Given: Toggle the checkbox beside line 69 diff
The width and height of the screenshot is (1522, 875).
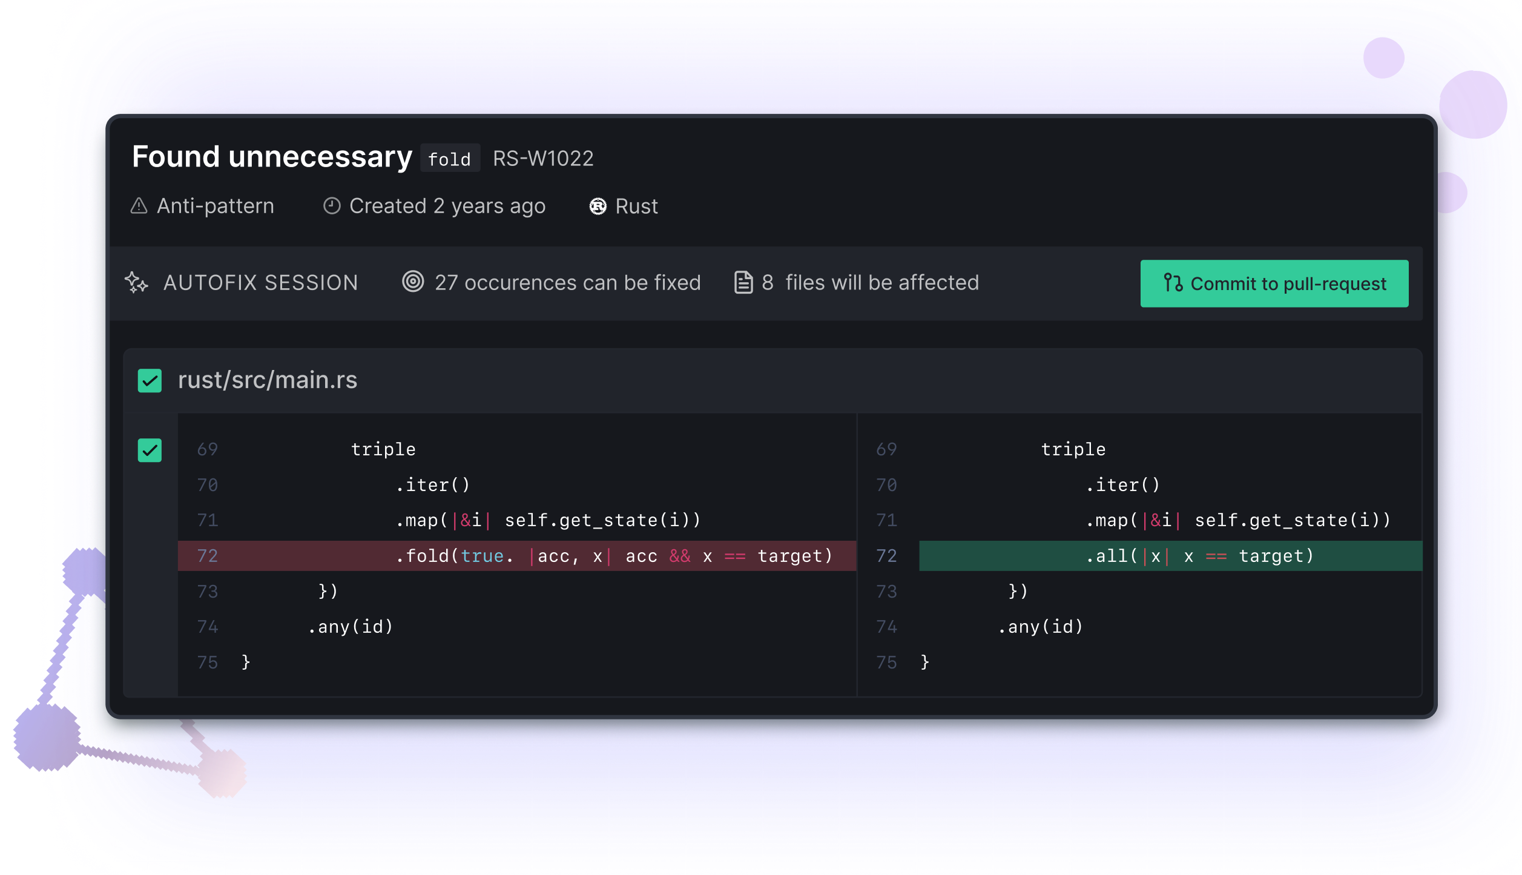Looking at the screenshot, I should tap(150, 450).
